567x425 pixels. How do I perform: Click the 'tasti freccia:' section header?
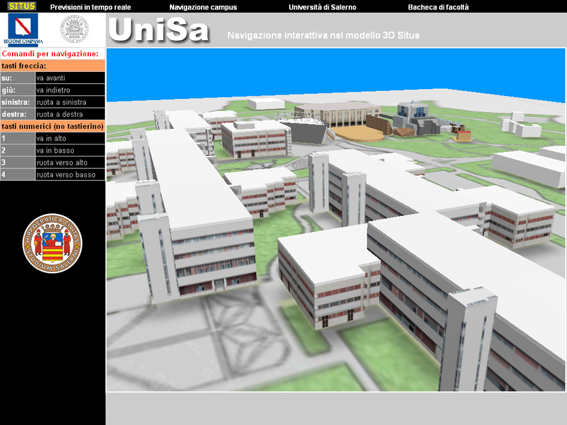click(x=53, y=66)
